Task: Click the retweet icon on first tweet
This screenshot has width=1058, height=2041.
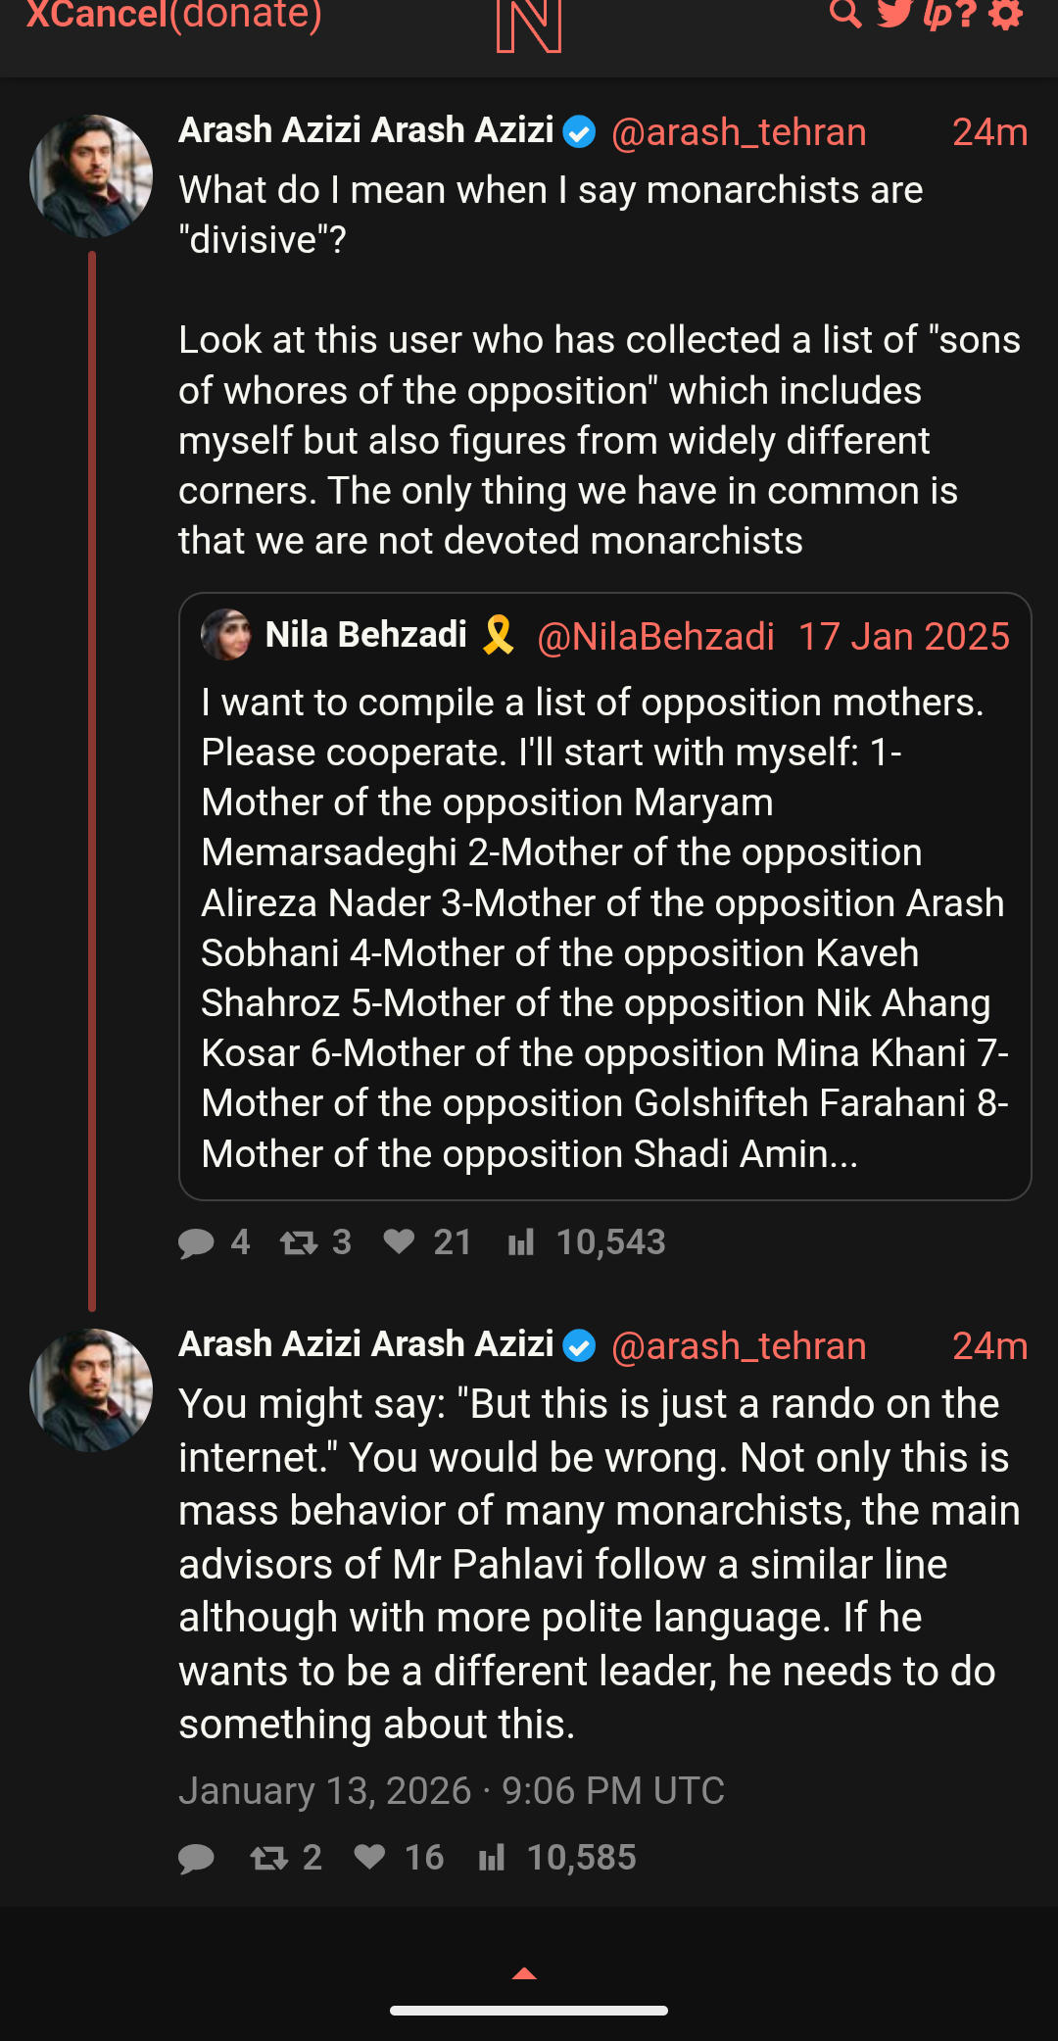Action: point(299,1242)
